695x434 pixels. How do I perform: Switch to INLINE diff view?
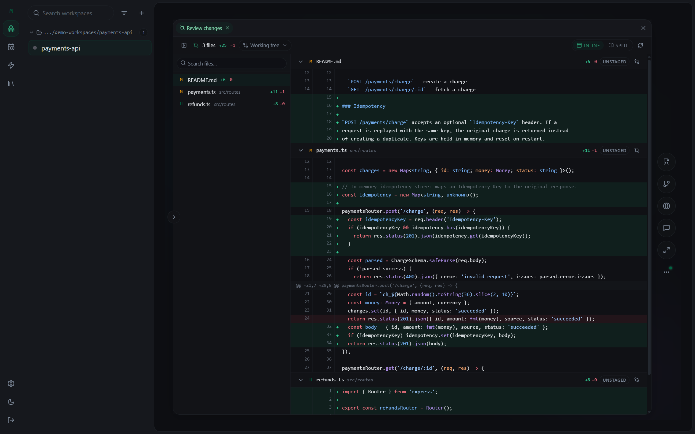588,45
